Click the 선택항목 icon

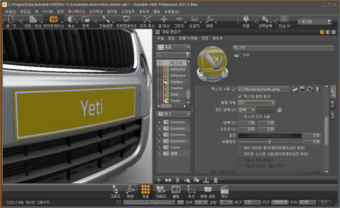(265, 19)
